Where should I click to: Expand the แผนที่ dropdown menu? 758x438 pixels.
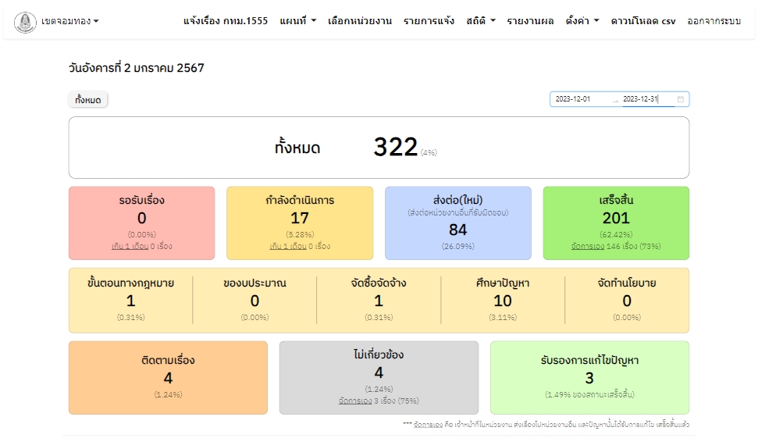297,21
